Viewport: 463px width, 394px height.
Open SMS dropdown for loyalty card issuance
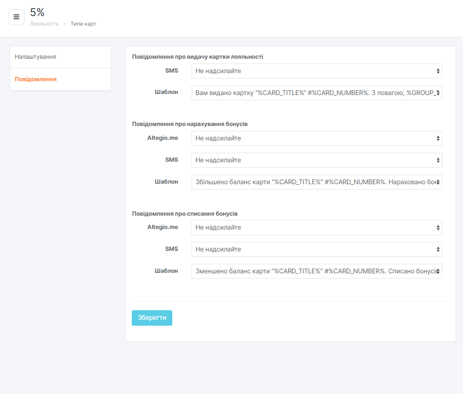(x=316, y=71)
